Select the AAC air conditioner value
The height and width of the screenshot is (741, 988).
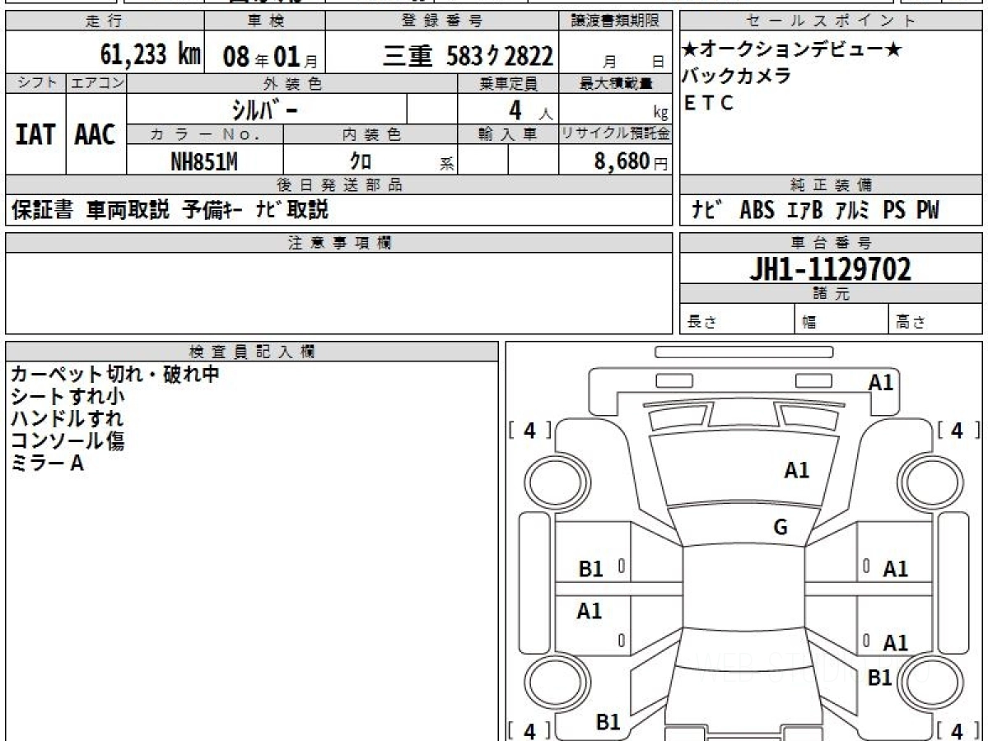point(96,134)
